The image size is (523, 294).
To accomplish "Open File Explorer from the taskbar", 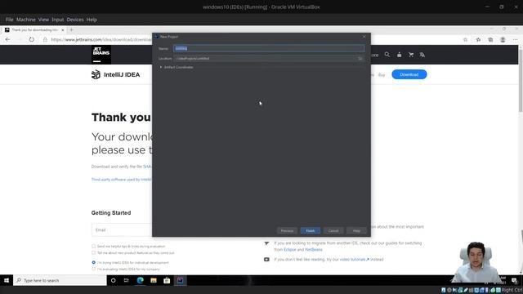I will pyautogui.click(x=154, y=280).
